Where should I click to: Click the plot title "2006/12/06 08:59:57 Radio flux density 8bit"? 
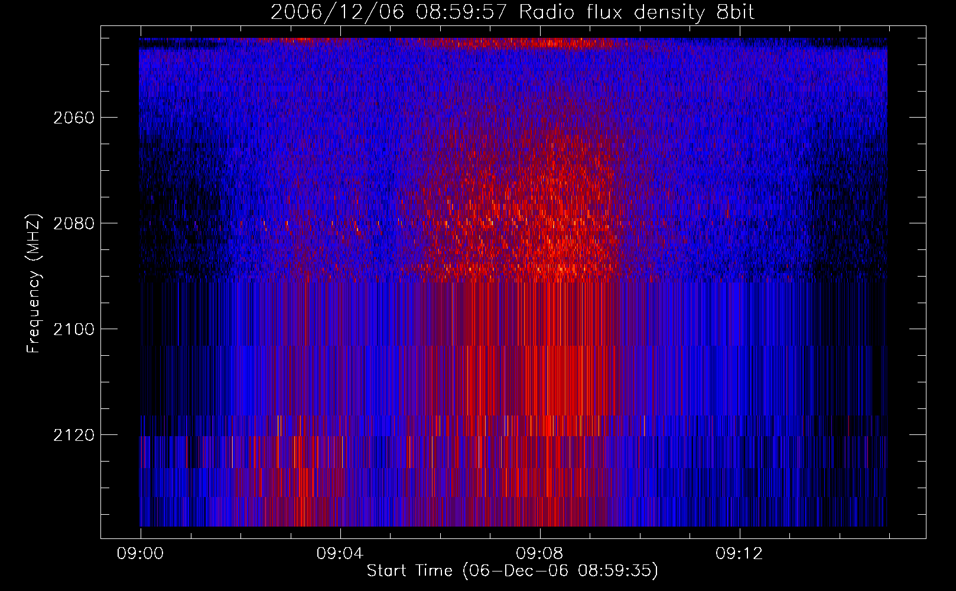pos(512,12)
